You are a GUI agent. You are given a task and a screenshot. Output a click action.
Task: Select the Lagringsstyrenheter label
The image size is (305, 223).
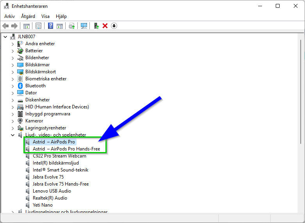tap(46, 128)
